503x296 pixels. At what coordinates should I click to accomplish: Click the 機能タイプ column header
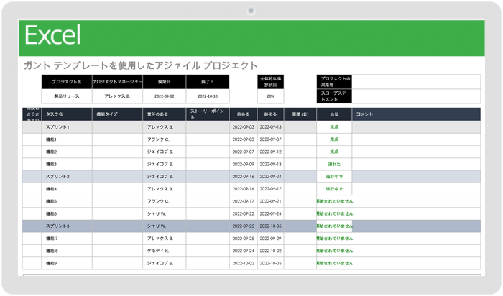(x=117, y=114)
